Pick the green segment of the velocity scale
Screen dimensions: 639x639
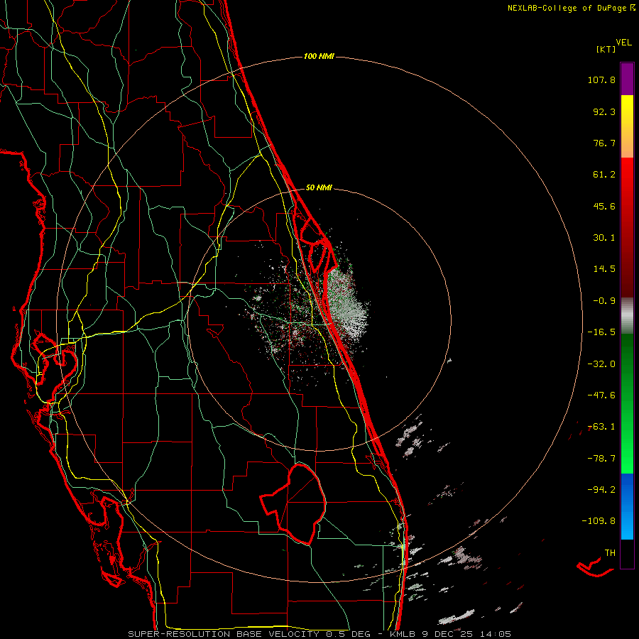627,403
